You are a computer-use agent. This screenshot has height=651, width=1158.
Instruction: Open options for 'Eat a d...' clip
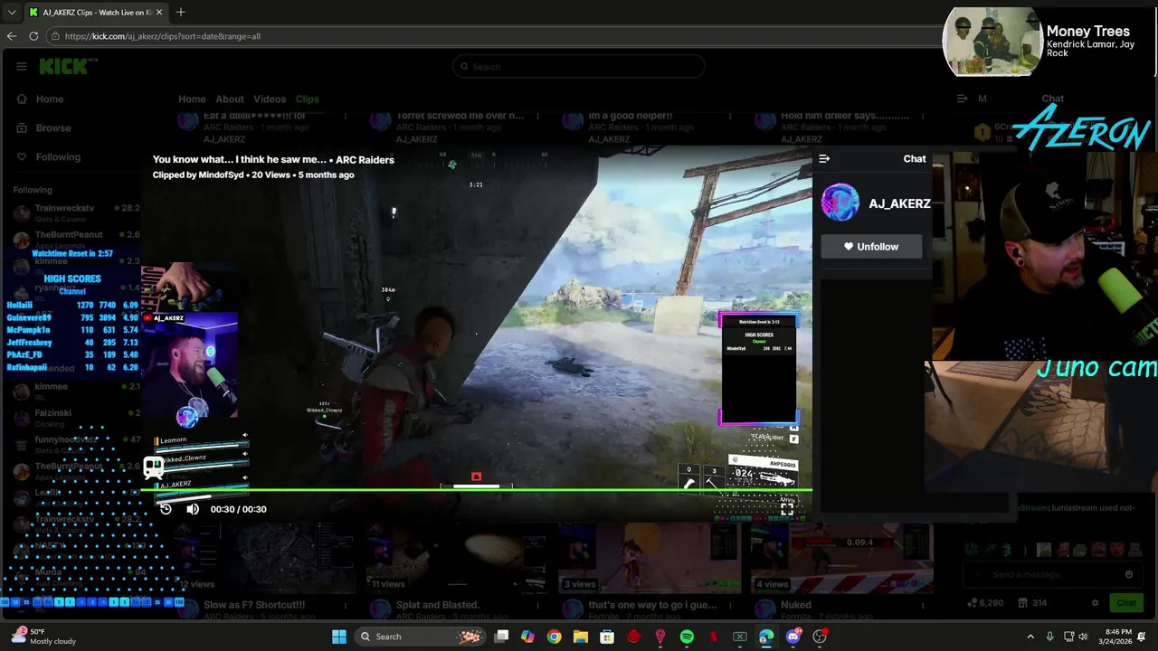[x=345, y=116]
